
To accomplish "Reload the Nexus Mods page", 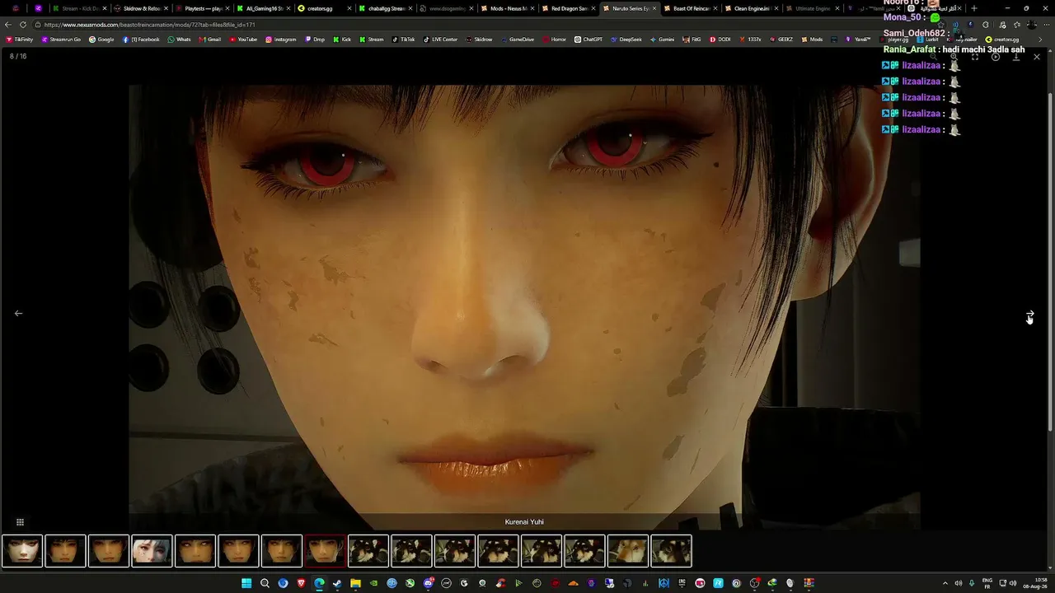I will coord(23,25).
